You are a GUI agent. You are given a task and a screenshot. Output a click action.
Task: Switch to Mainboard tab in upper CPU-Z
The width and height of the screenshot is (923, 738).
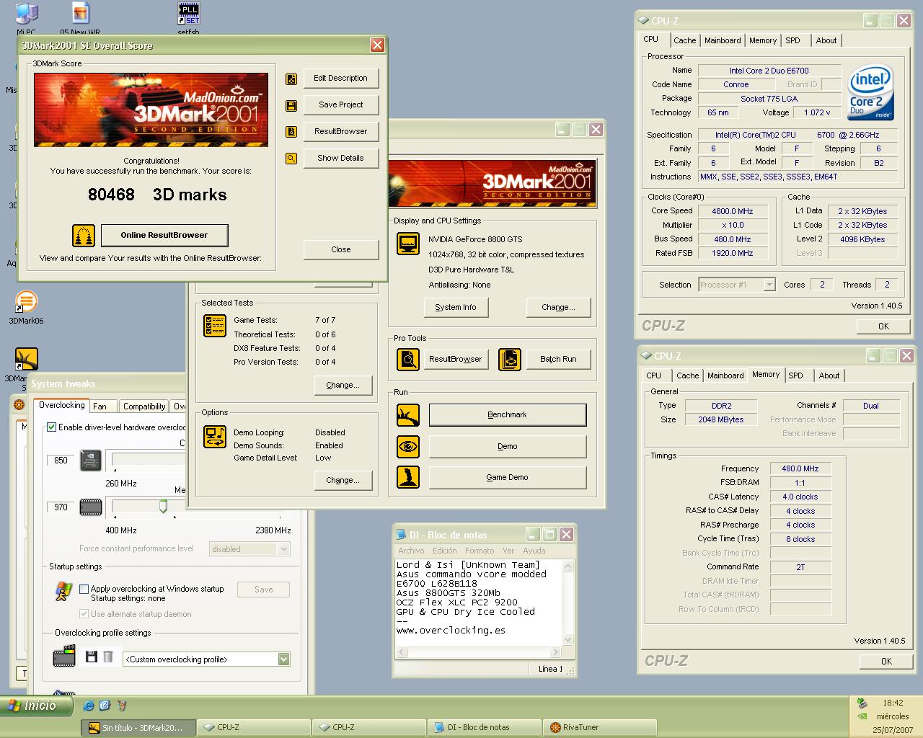coord(723,40)
